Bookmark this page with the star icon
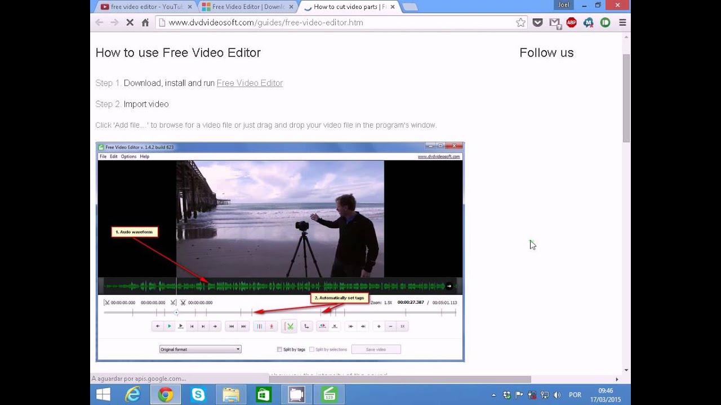721x405 pixels. click(520, 22)
